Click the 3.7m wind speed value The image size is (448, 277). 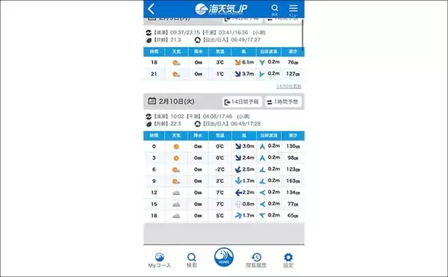(x=248, y=74)
